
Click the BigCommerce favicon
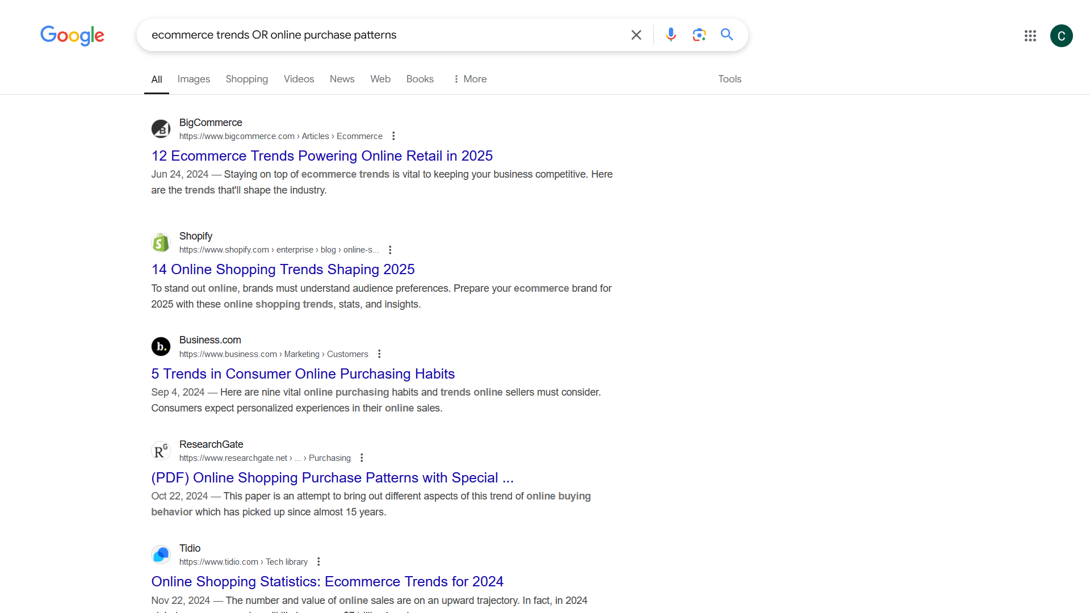pyautogui.click(x=161, y=129)
